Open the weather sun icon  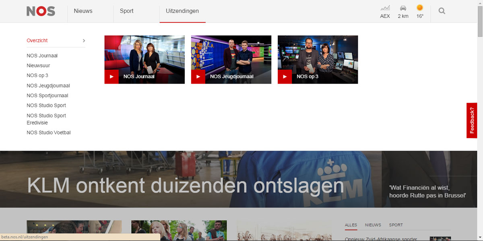coord(420,8)
